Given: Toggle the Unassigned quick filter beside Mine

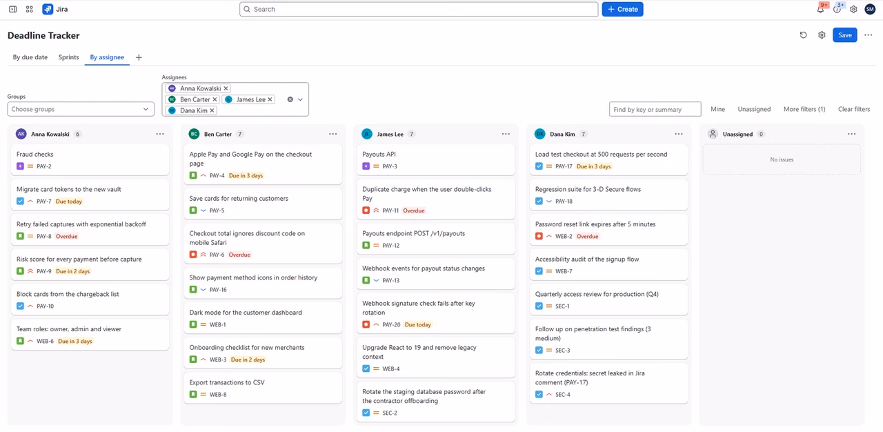Looking at the screenshot, I should (754, 109).
